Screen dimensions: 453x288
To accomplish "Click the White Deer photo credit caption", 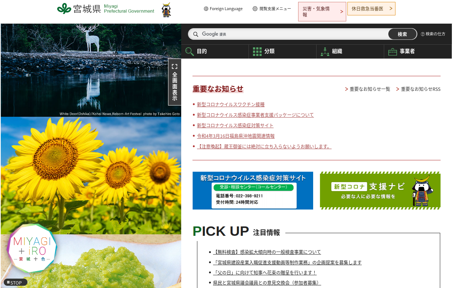I will pos(120,114).
